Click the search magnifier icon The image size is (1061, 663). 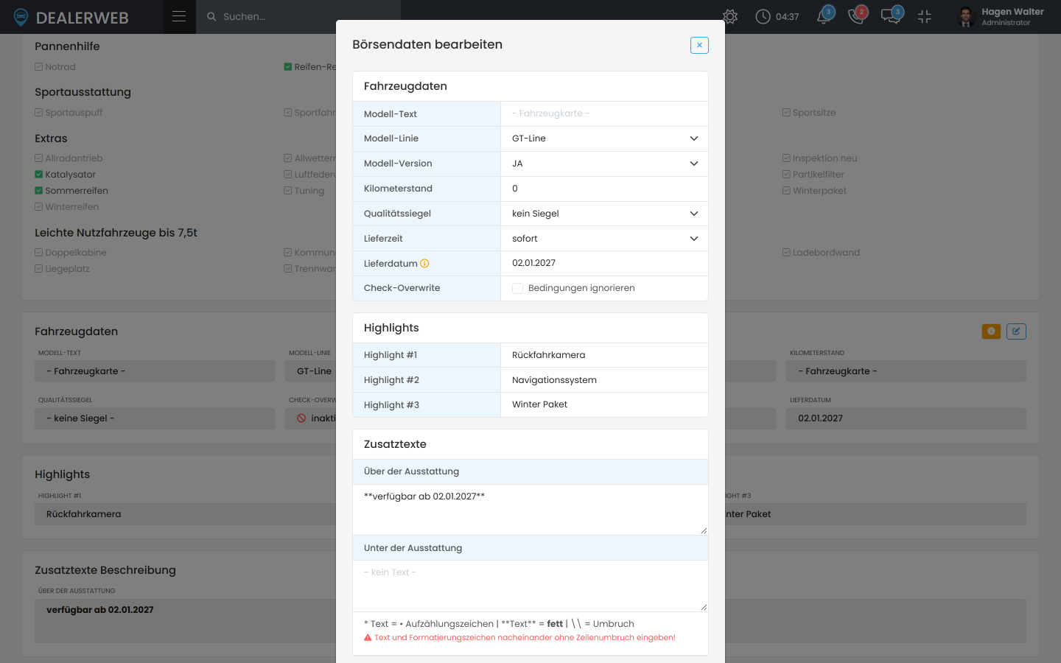point(211,16)
